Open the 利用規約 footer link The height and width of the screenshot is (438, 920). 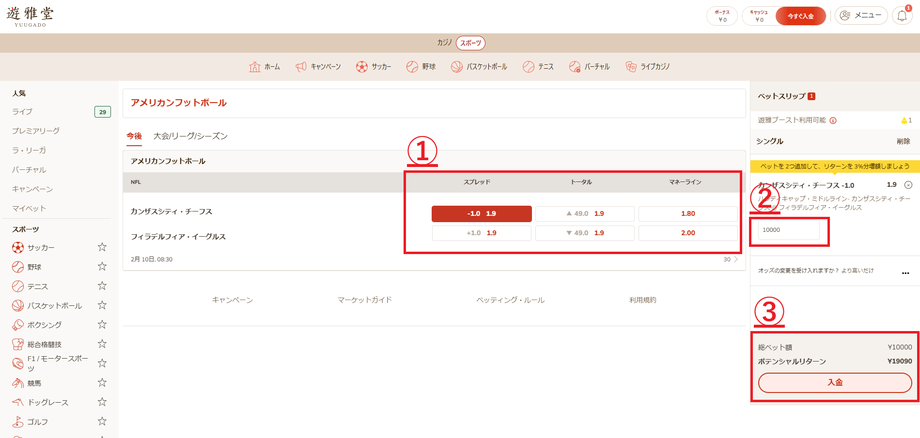643,300
